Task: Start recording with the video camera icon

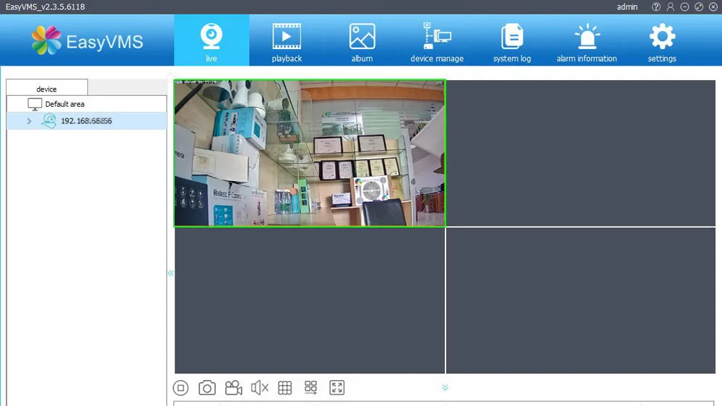Action: pyautogui.click(x=233, y=387)
